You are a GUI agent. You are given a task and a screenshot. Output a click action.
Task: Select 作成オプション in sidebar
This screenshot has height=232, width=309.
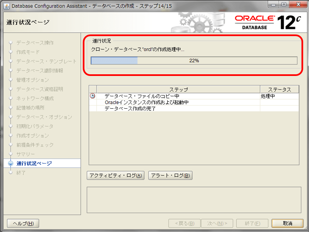pyautogui.click(x=32, y=135)
